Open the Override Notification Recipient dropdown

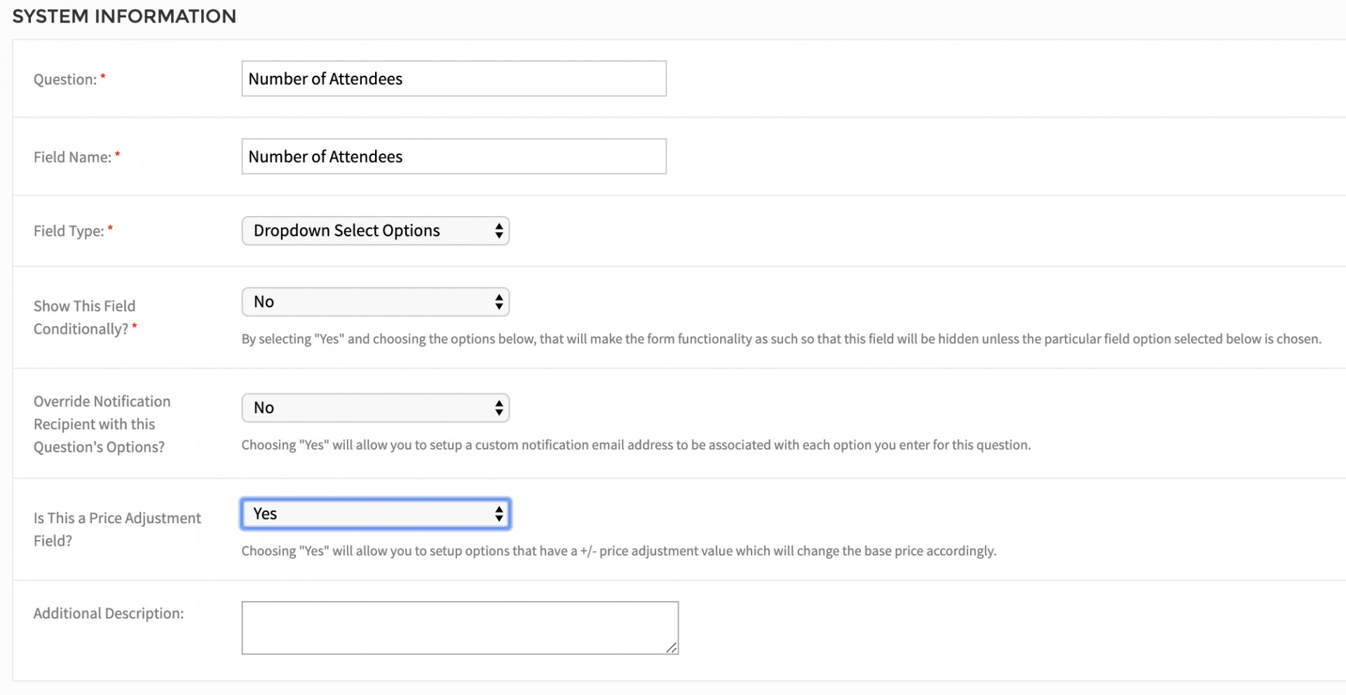pyautogui.click(x=375, y=407)
